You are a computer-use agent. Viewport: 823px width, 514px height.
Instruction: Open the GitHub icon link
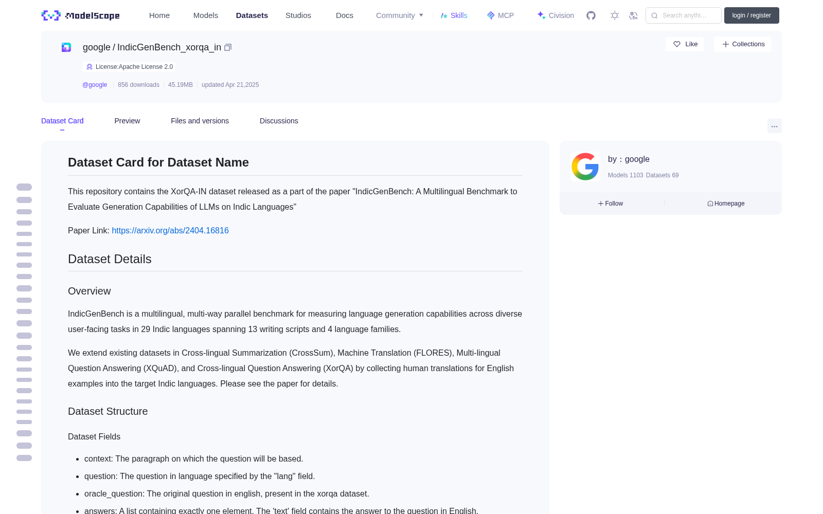591,15
